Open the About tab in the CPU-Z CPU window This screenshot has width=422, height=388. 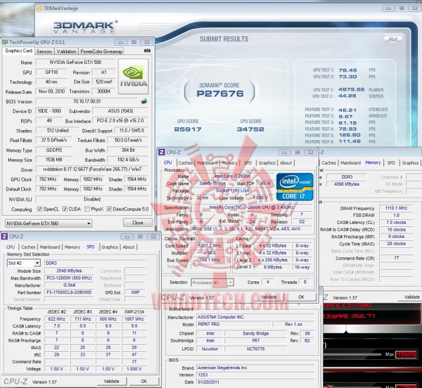point(286,163)
